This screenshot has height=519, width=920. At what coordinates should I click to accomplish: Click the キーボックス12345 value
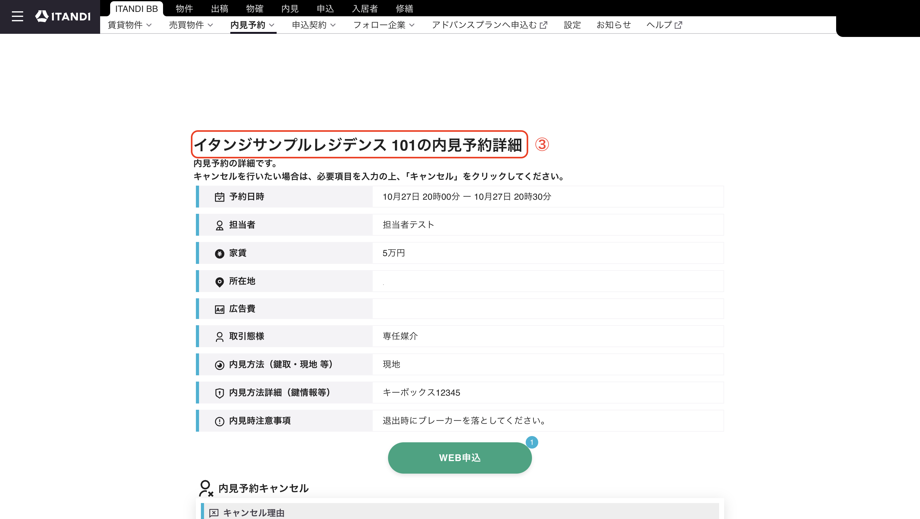click(x=422, y=393)
